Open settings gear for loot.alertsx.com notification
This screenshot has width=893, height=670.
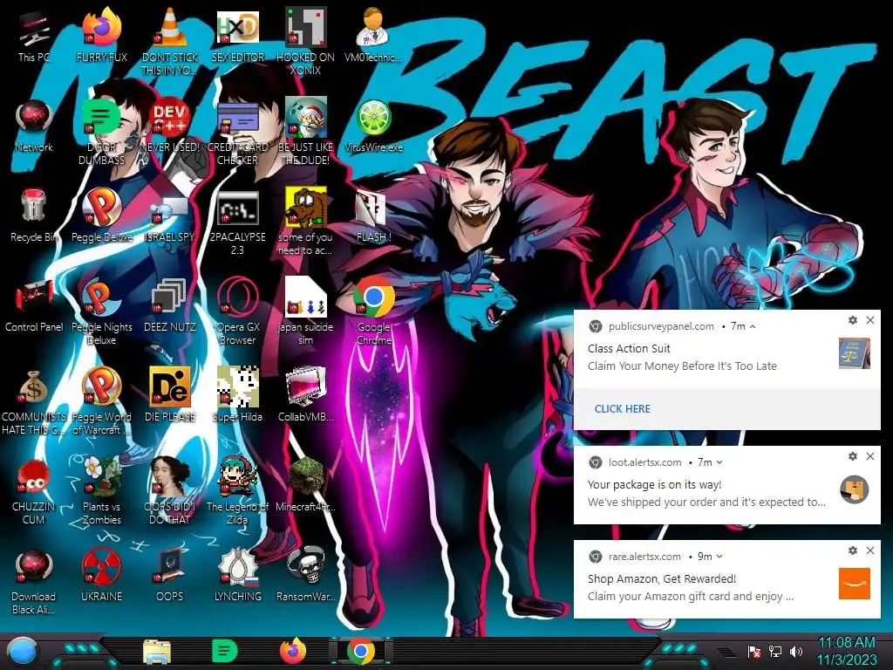point(853,455)
